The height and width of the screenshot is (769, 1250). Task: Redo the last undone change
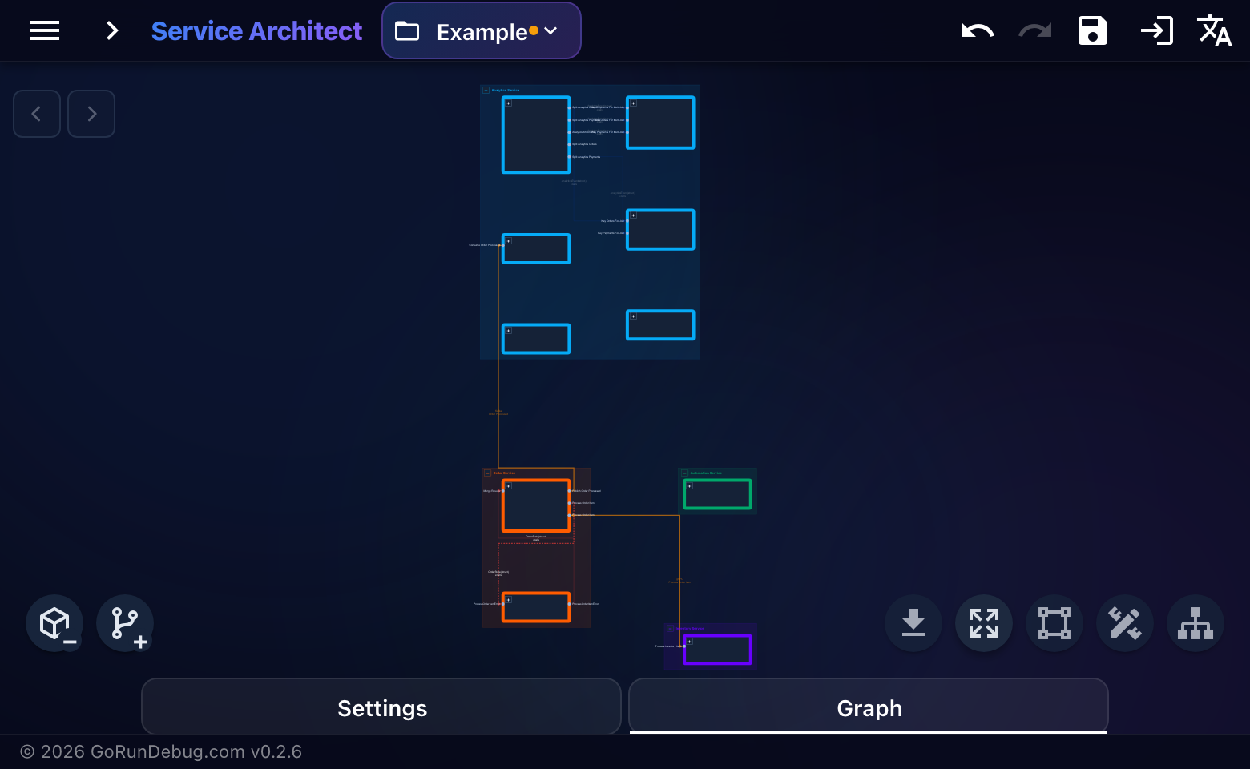(1034, 31)
